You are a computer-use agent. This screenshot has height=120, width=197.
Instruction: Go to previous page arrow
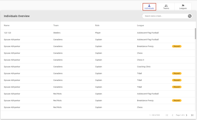point(173,115)
